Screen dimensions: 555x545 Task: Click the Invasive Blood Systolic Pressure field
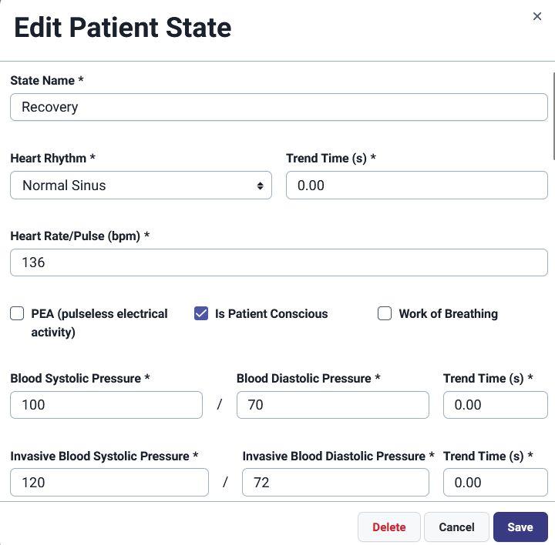109,483
